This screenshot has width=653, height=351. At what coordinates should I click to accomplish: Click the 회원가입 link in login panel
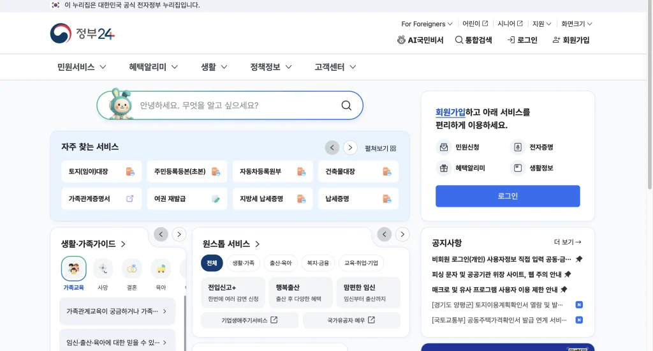[x=450, y=112]
